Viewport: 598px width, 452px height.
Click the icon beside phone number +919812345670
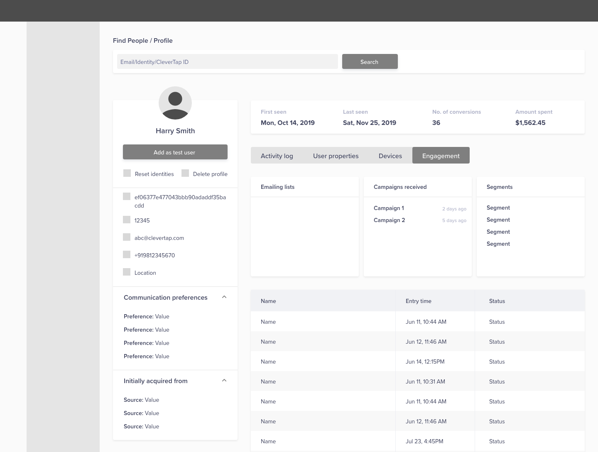point(127,254)
